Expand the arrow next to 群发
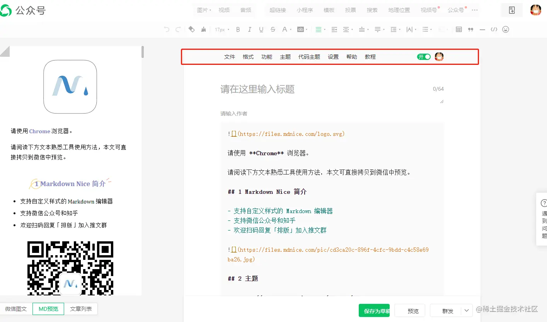The height and width of the screenshot is (322, 547). point(467,310)
